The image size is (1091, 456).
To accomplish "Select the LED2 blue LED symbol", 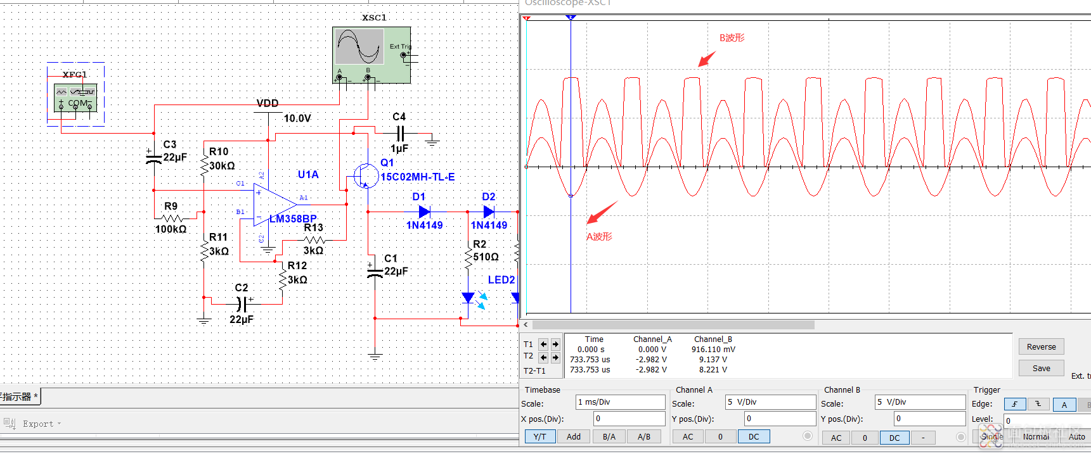I will point(468,297).
